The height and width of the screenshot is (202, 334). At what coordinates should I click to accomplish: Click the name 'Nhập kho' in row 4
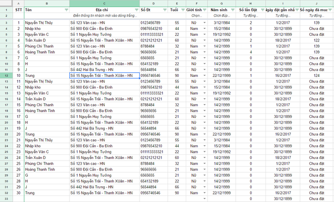[33, 29]
